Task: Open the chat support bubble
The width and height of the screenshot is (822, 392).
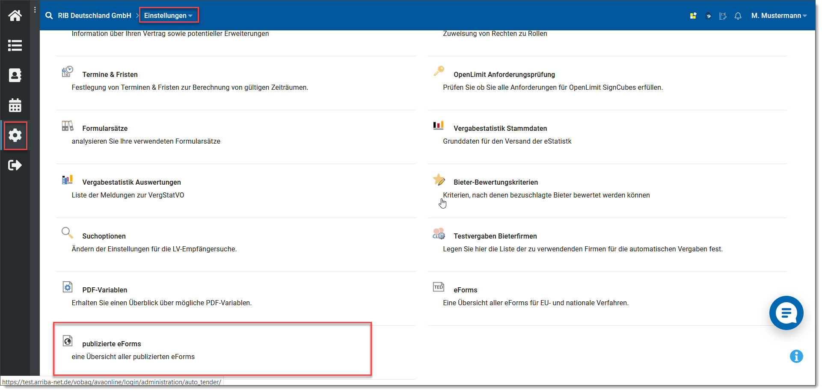Action: pyautogui.click(x=786, y=313)
